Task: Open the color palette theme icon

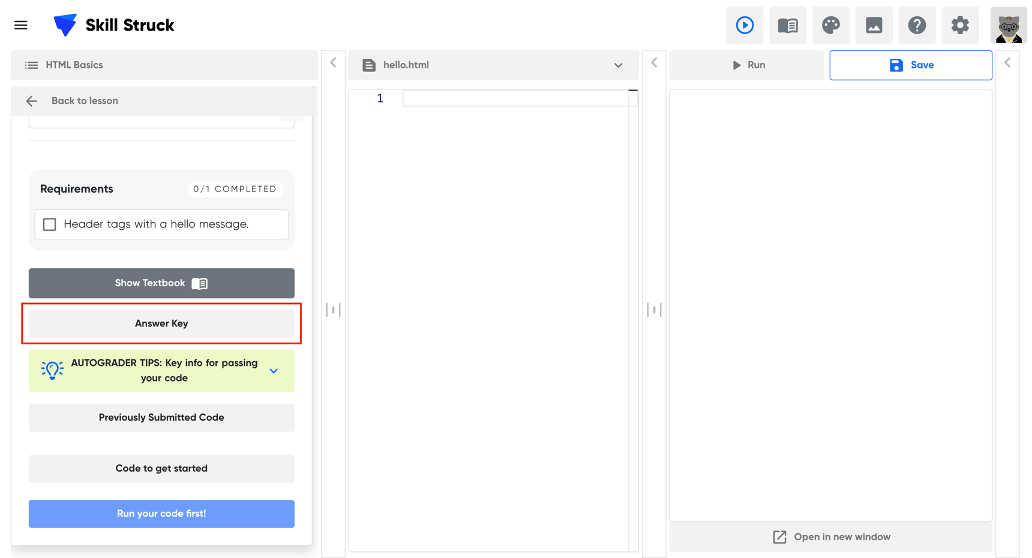Action: point(830,25)
